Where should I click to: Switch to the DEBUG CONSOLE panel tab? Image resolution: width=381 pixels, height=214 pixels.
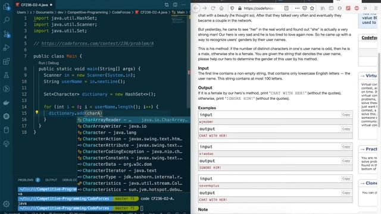[70, 180]
